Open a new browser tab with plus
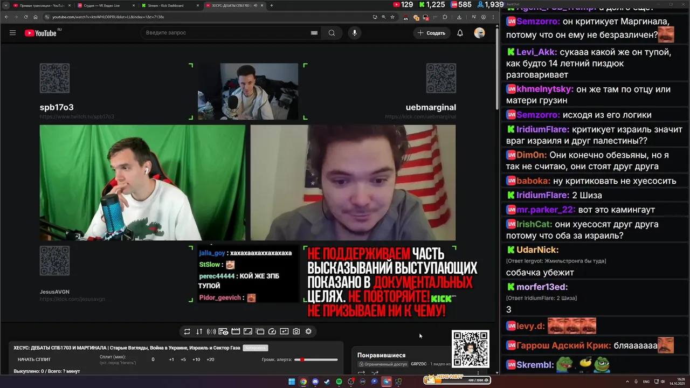690x388 pixels. pos(272,5)
